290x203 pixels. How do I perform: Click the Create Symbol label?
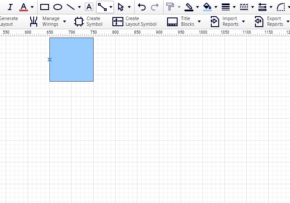(x=94, y=21)
